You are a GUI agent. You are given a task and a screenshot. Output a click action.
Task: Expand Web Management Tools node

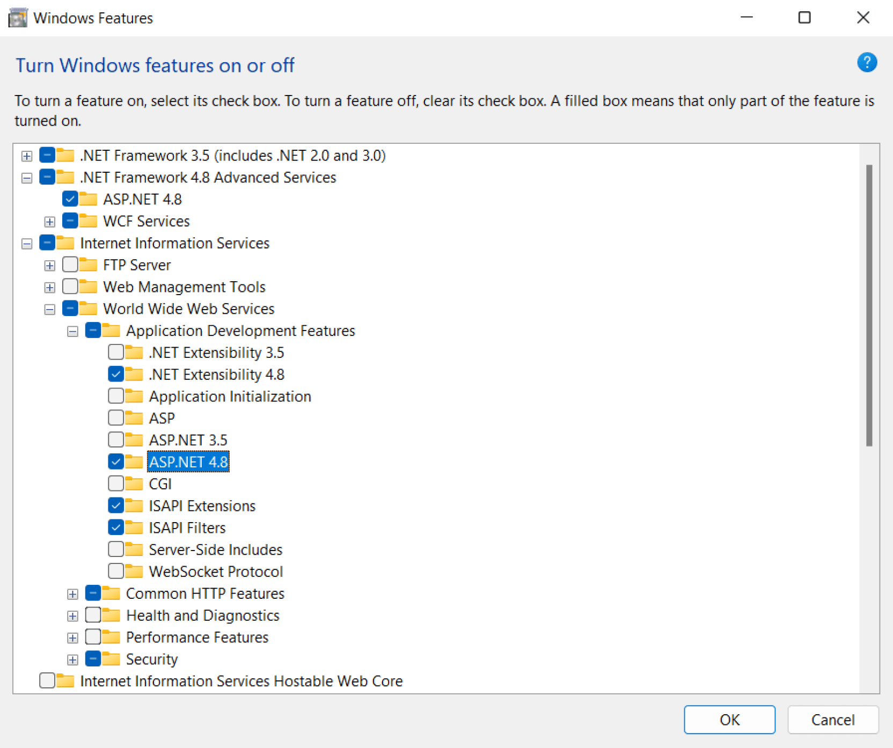49,288
